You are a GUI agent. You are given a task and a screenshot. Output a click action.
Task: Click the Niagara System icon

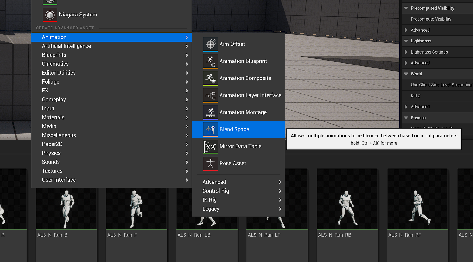click(x=50, y=15)
